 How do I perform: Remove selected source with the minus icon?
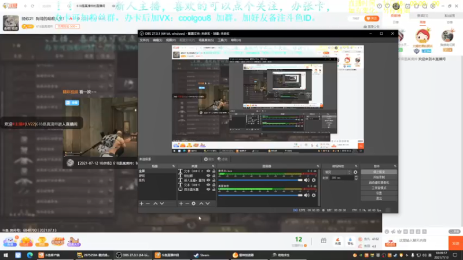(187, 203)
